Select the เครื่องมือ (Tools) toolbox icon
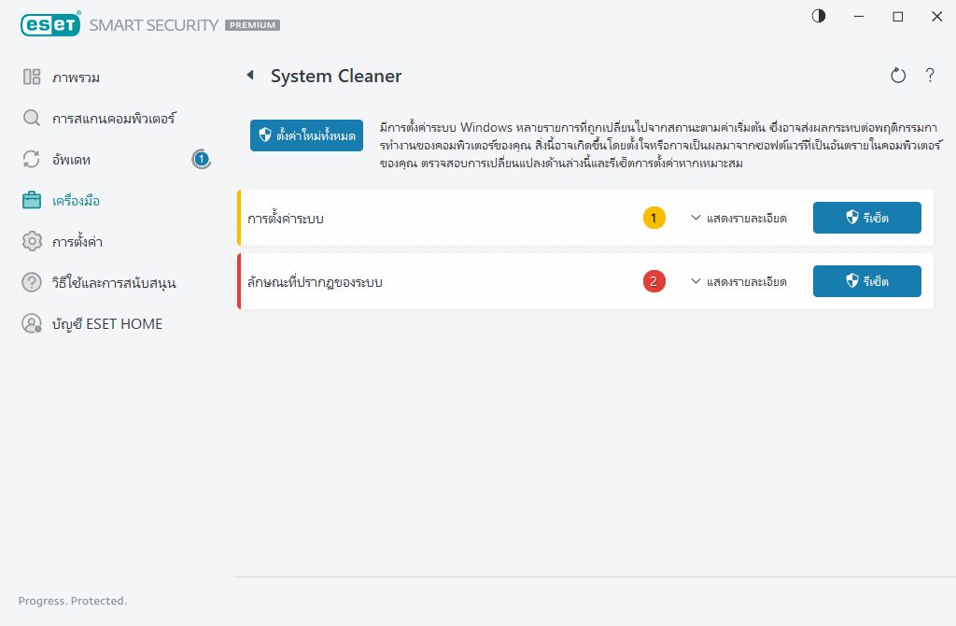The width and height of the screenshot is (956, 626). point(31,200)
